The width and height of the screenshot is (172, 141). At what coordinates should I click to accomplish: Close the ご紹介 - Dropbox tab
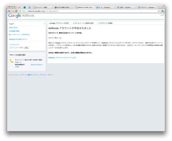pos(135,8)
